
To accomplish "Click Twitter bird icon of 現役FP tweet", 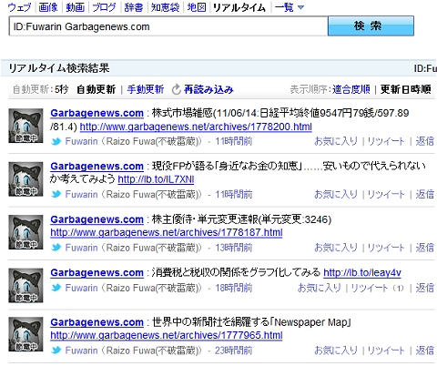I will tap(56, 195).
